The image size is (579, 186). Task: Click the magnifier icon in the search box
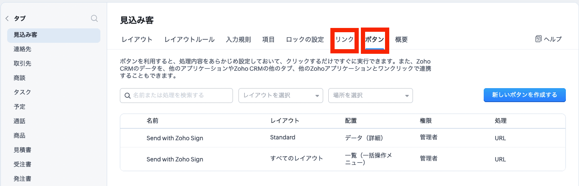coord(127,96)
